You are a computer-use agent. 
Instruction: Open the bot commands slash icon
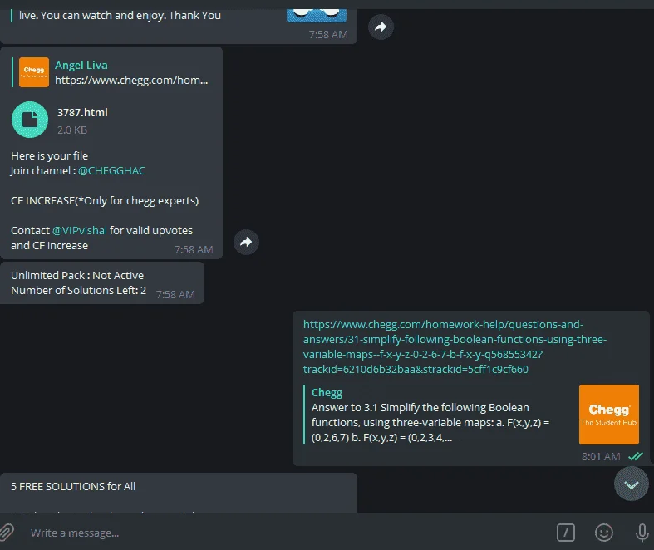click(566, 533)
